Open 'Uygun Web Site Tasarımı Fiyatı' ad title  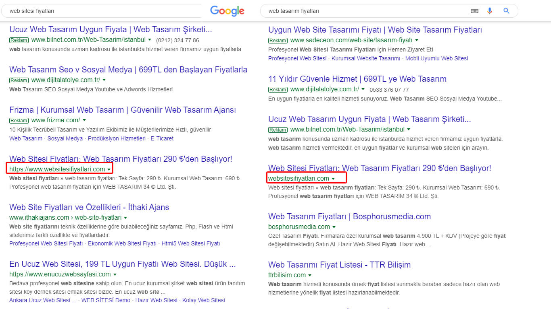click(x=375, y=30)
